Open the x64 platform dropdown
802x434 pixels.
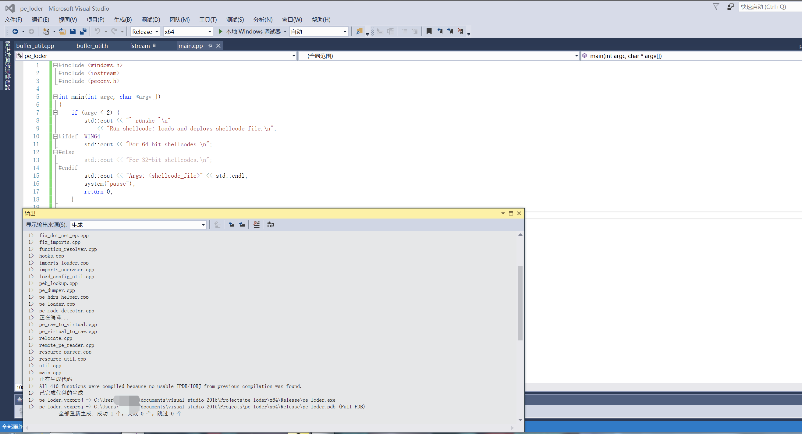(208, 31)
